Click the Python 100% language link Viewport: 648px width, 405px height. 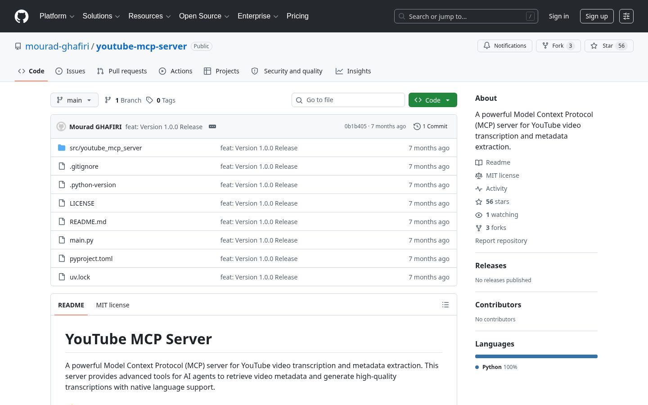pos(496,367)
